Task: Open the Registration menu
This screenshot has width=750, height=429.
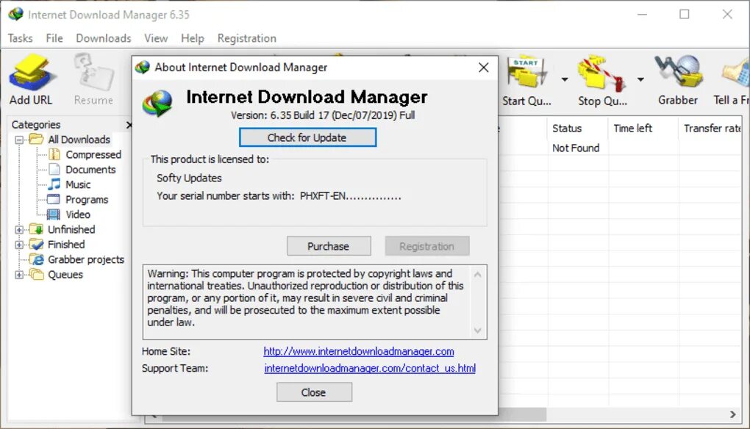Action: (x=247, y=38)
